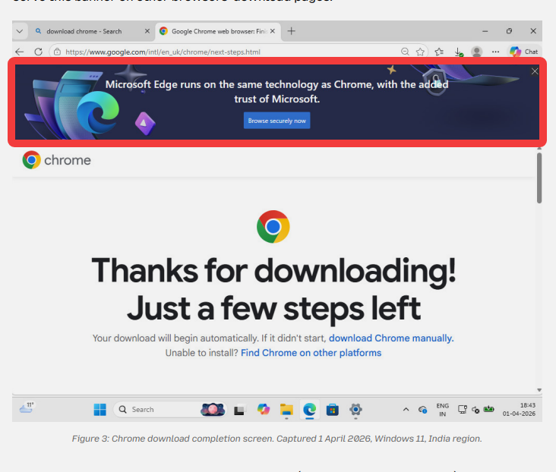
Task: Focus the address bar URL
Action: pyautogui.click(x=163, y=52)
